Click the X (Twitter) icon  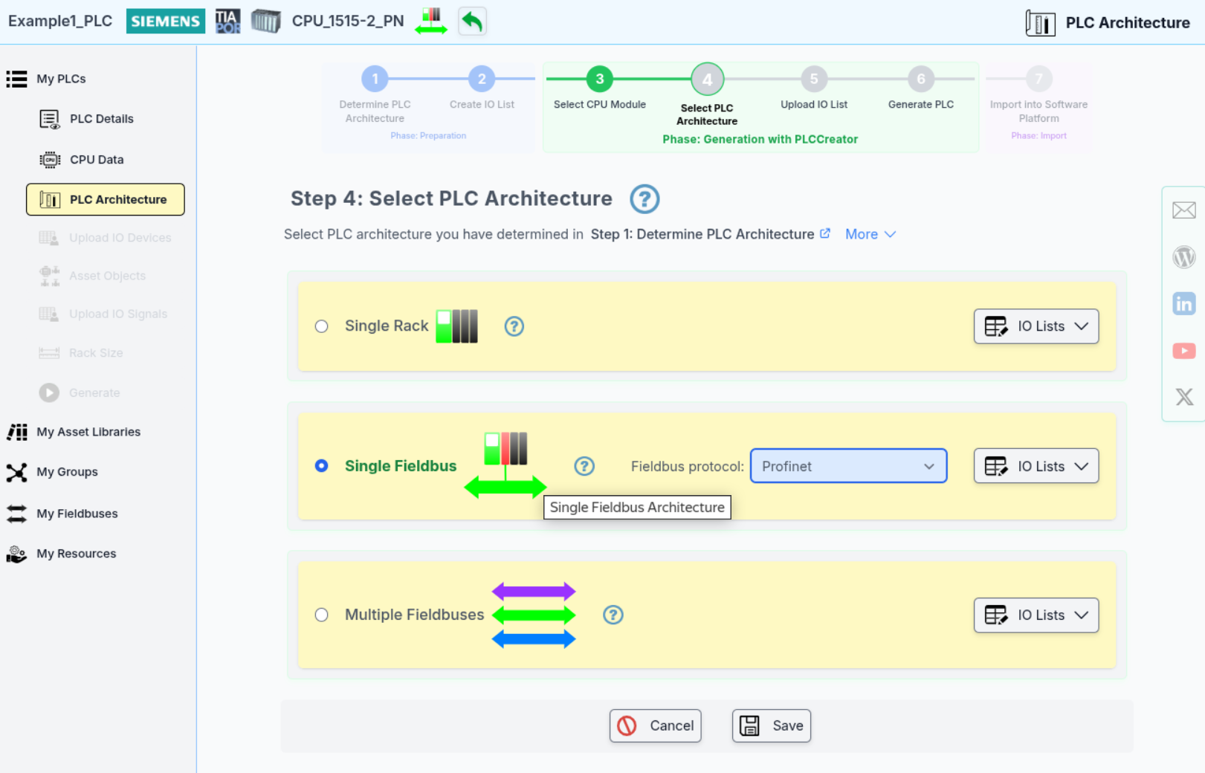tap(1183, 397)
